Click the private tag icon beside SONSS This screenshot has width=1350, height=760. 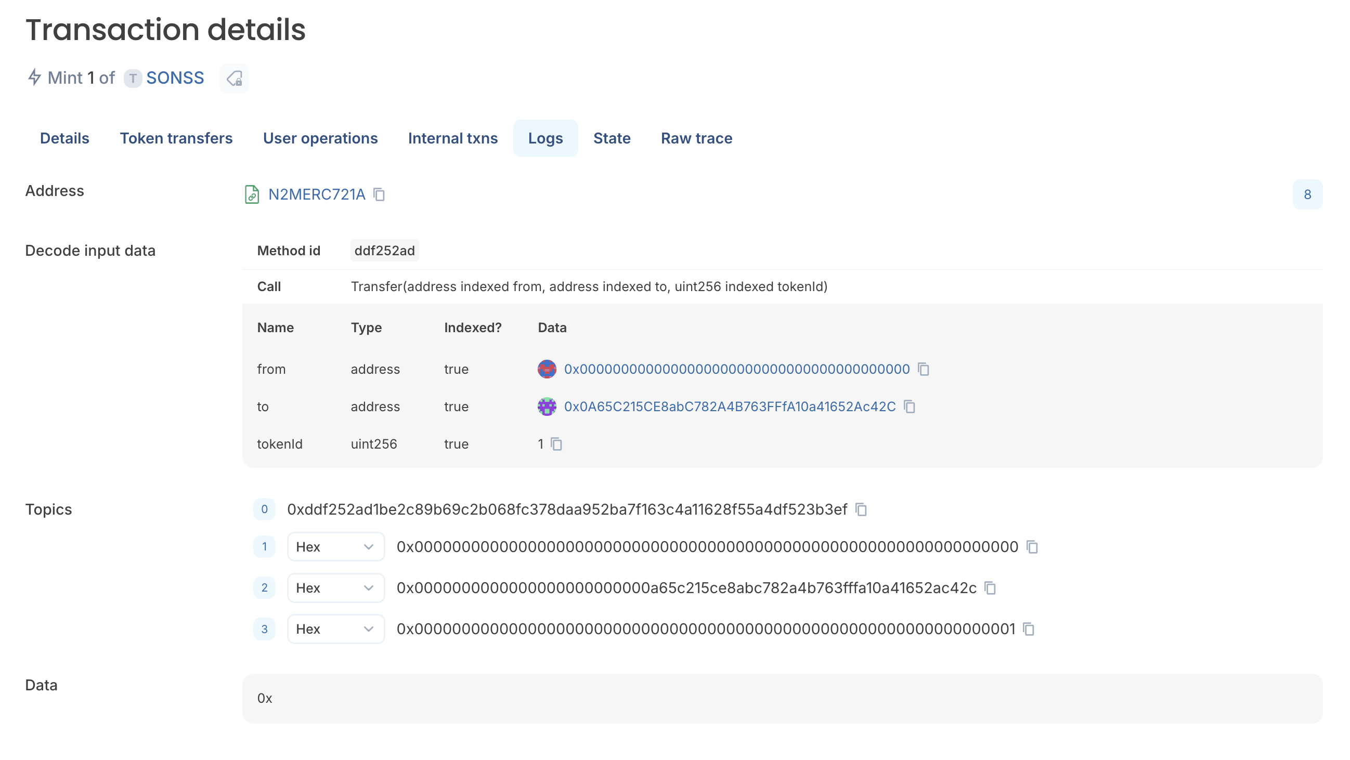(x=233, y=78)
